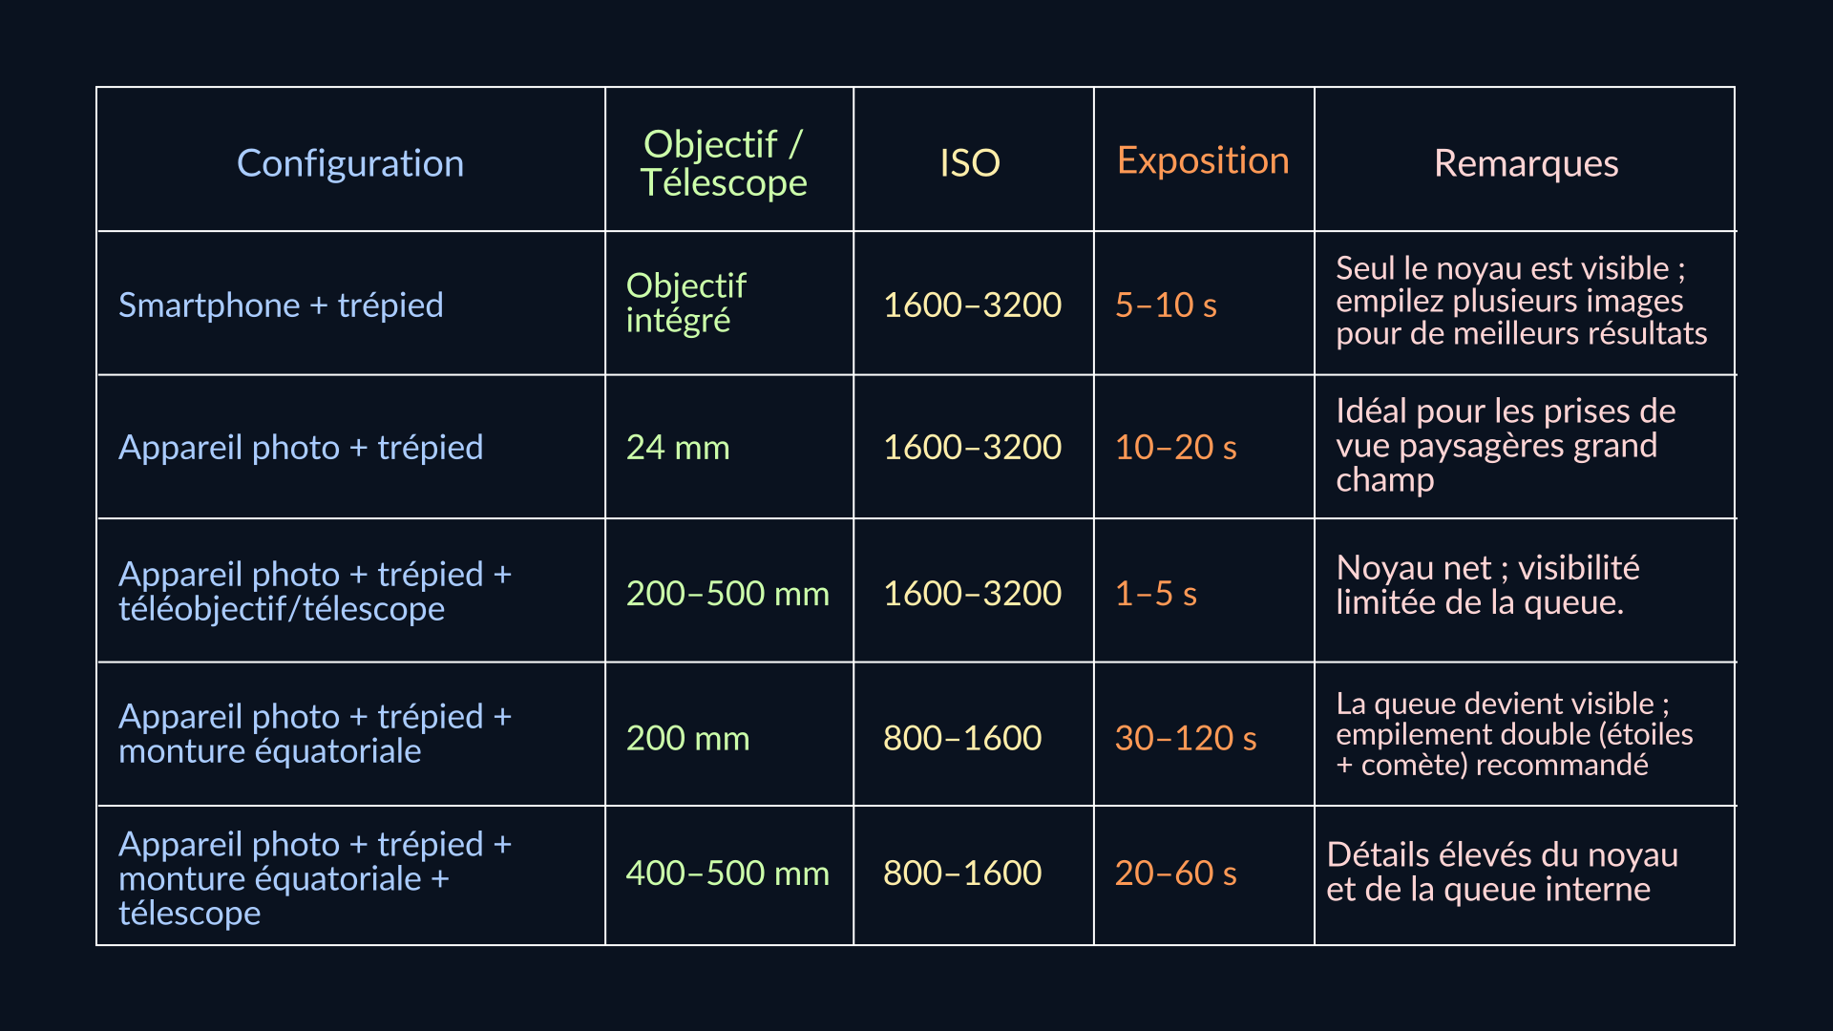Image resolution: width=1833 pixels, height=1031 pixels.
Task: Select the Détails élevés du noyau remark
Action: pos(1502,873)
